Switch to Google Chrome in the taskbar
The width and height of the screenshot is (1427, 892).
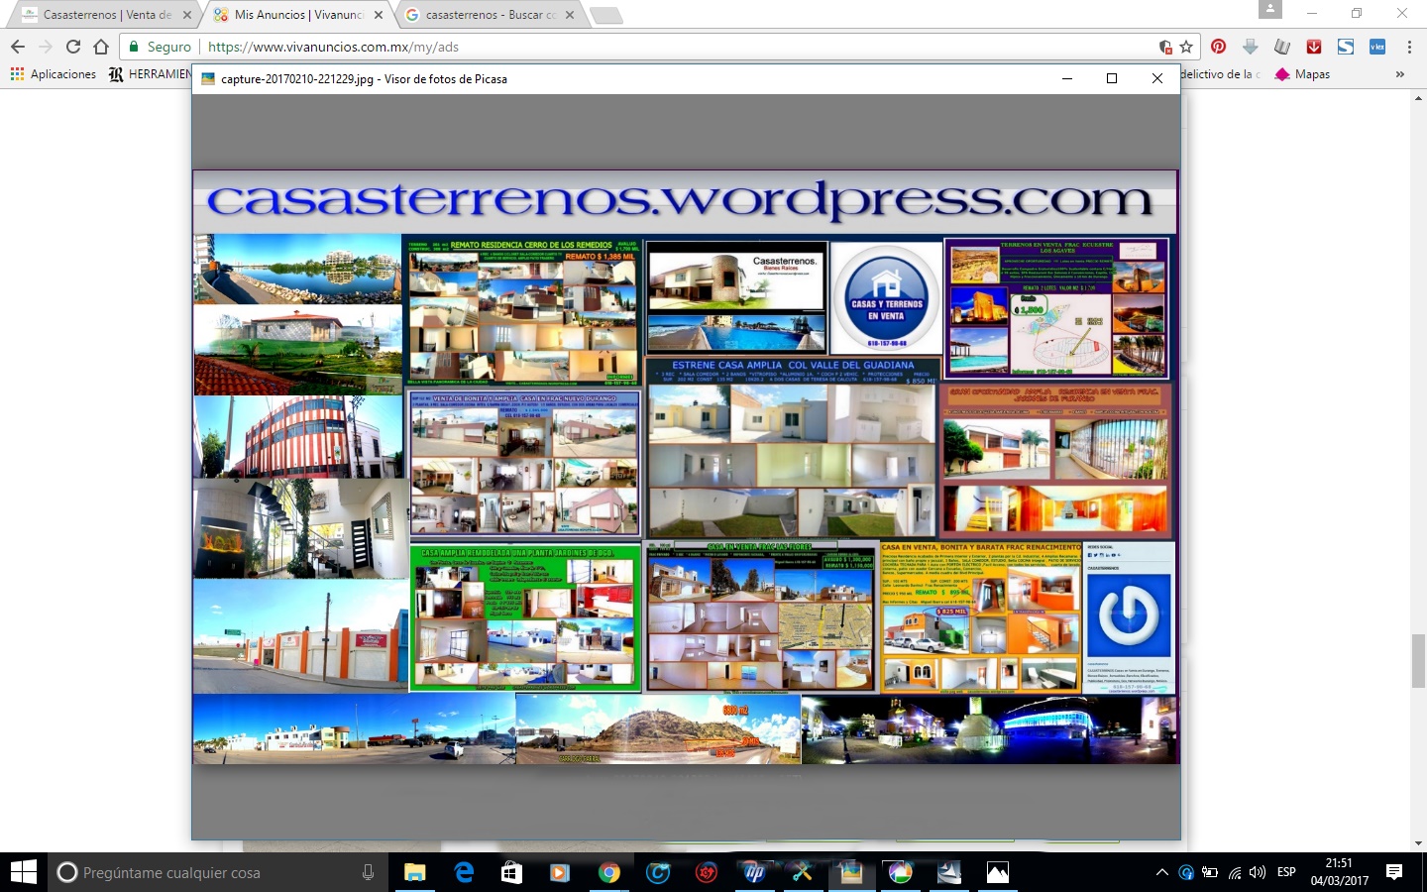[609, 872]
